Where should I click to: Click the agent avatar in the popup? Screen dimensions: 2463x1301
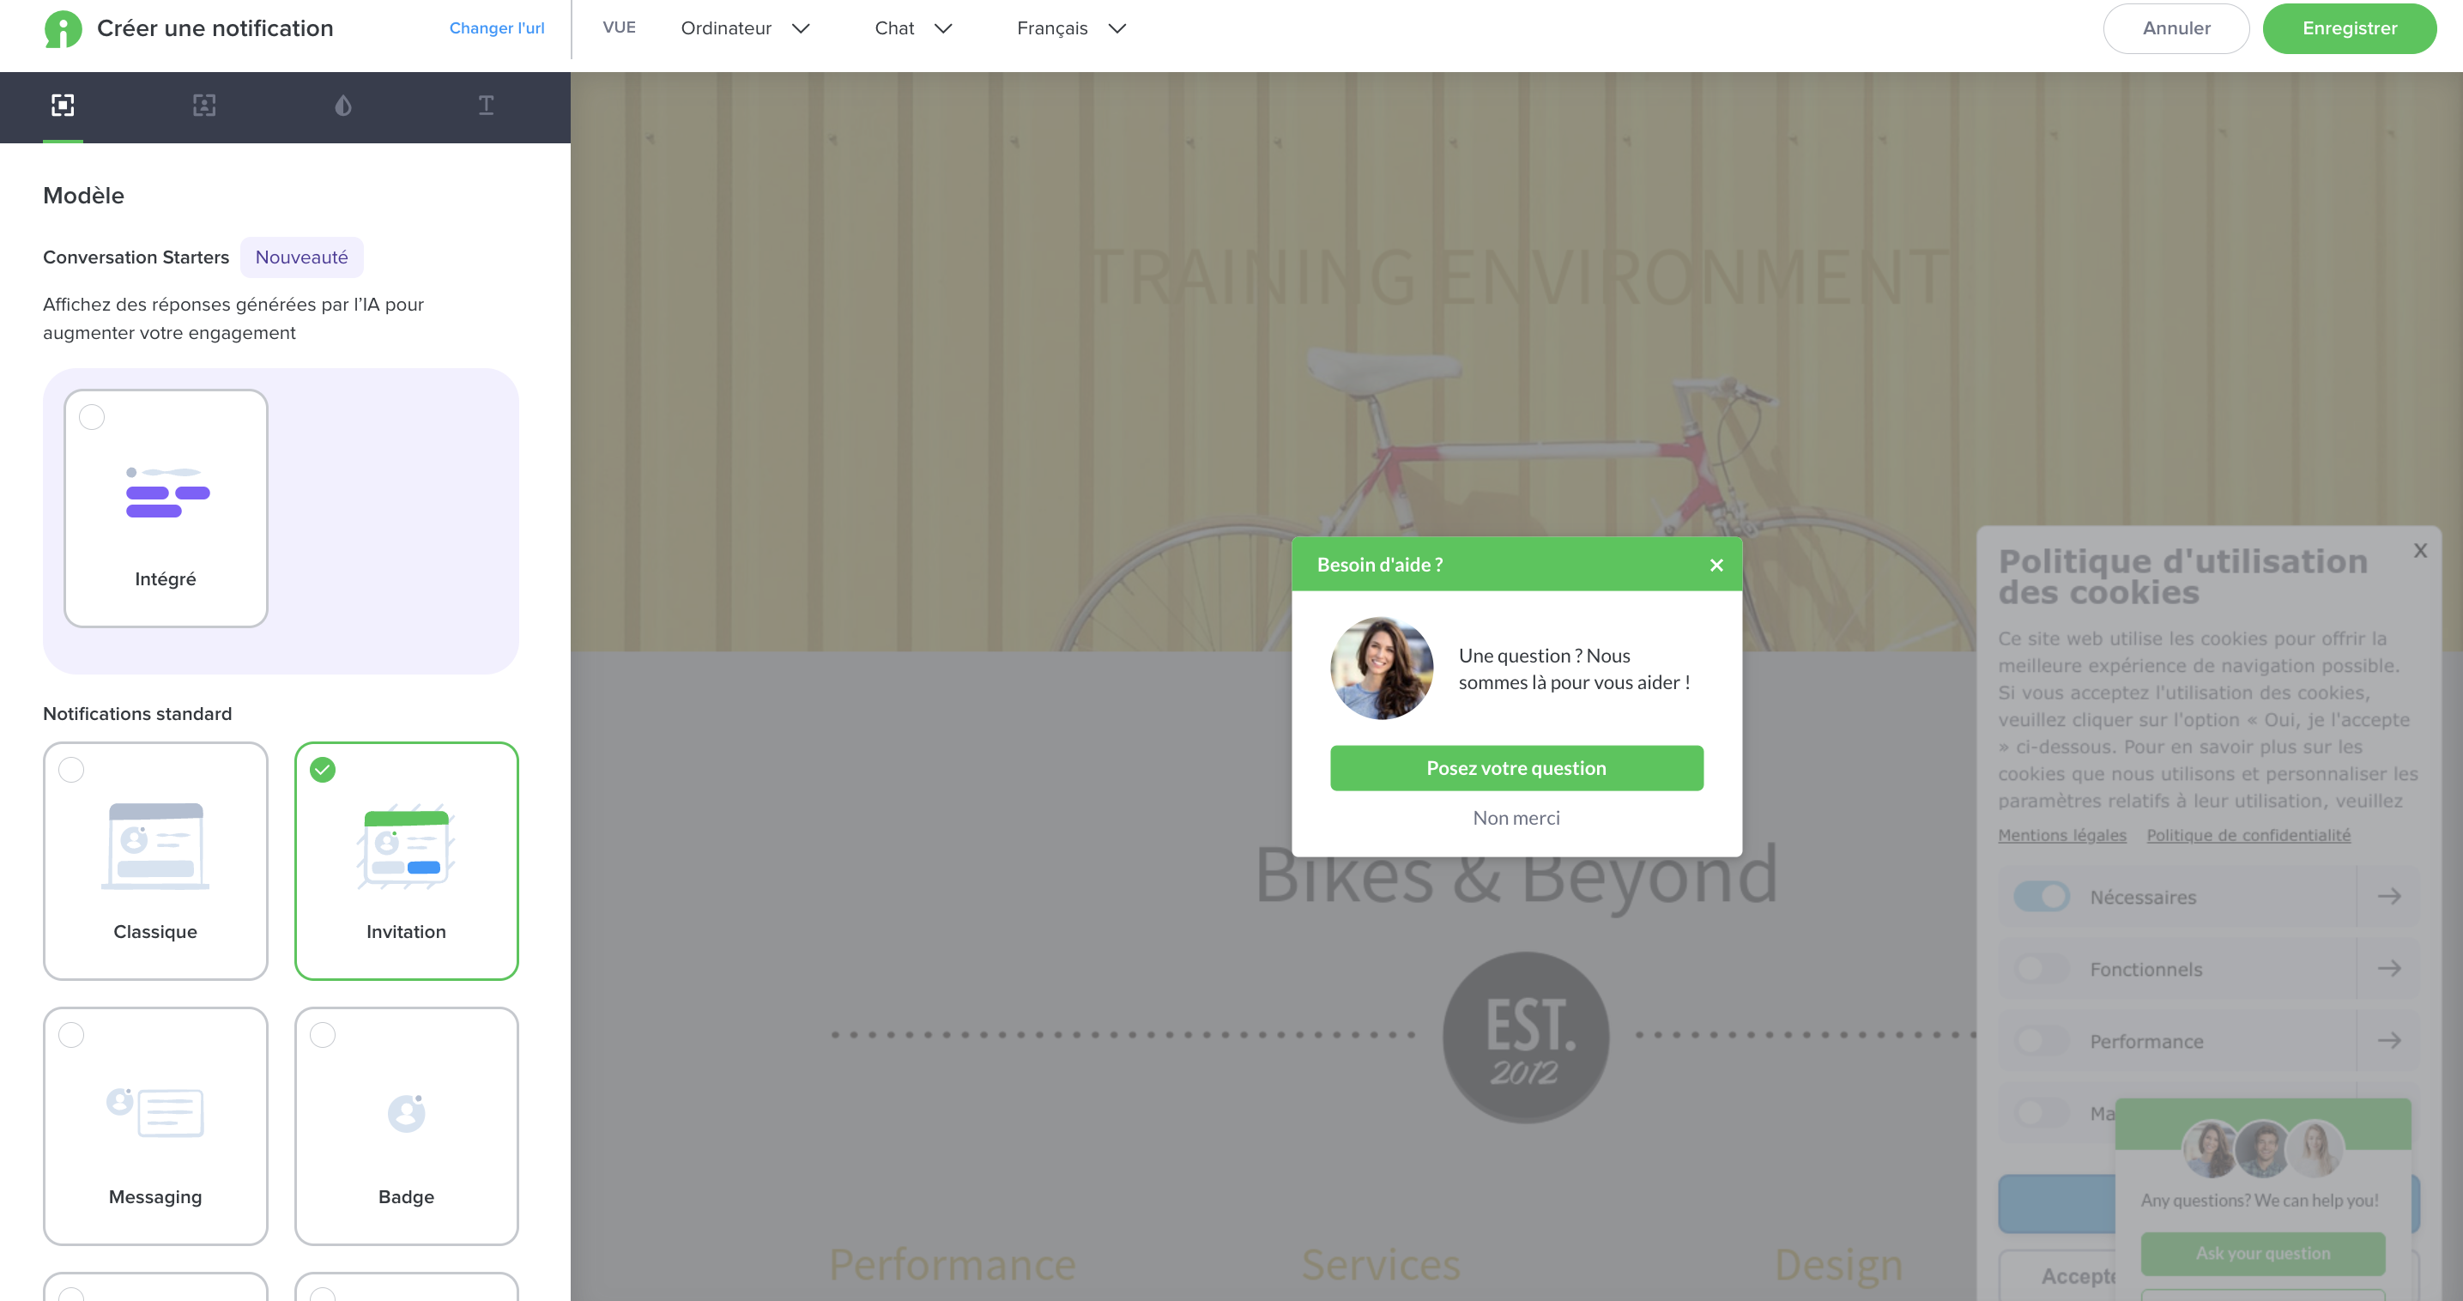click(x=1382, y=669)
